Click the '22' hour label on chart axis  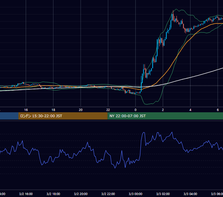click(108, 110)
